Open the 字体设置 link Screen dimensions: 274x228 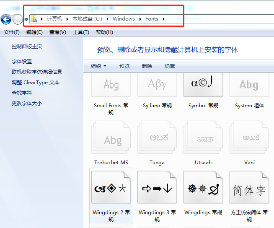22,62
